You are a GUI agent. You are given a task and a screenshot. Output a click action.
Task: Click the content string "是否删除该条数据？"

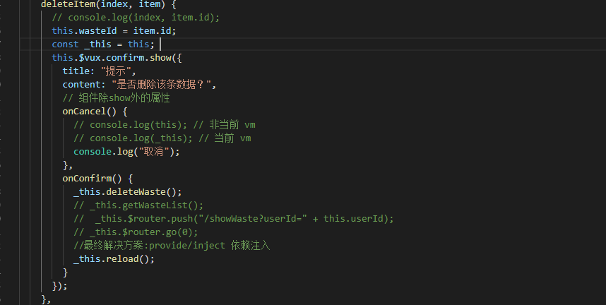click(161, 85)
